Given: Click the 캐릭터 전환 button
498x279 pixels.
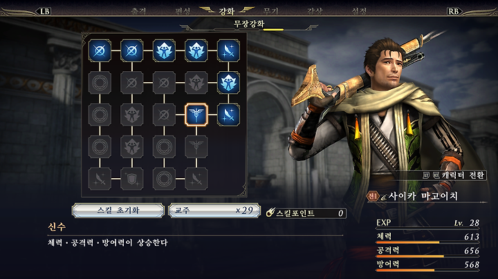Looking at the screenshot, I should (x=454, y=175).
